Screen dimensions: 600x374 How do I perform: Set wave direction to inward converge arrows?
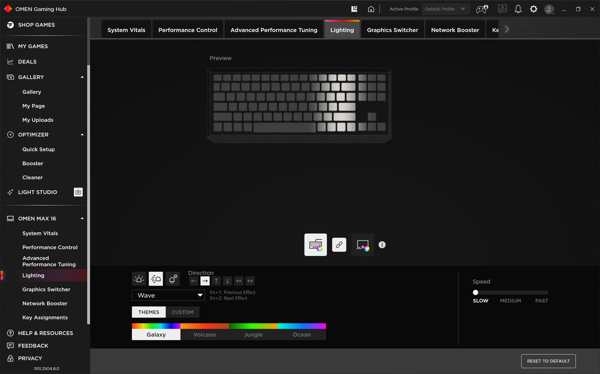pyautogui.click(x=239, y=281)
